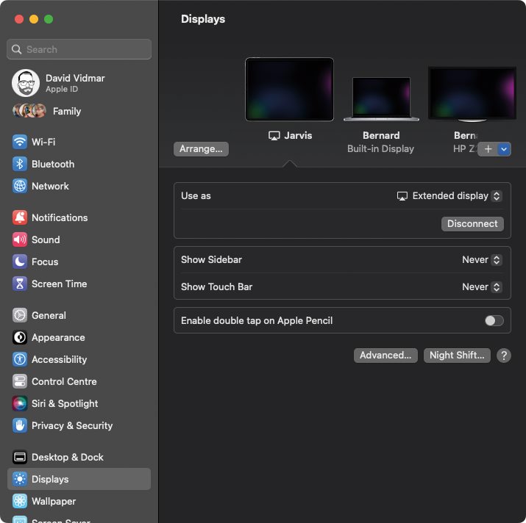526x523 pixels.
Task: Toggle Enable double tap on Apple Pencil
Action: [494, 321]
